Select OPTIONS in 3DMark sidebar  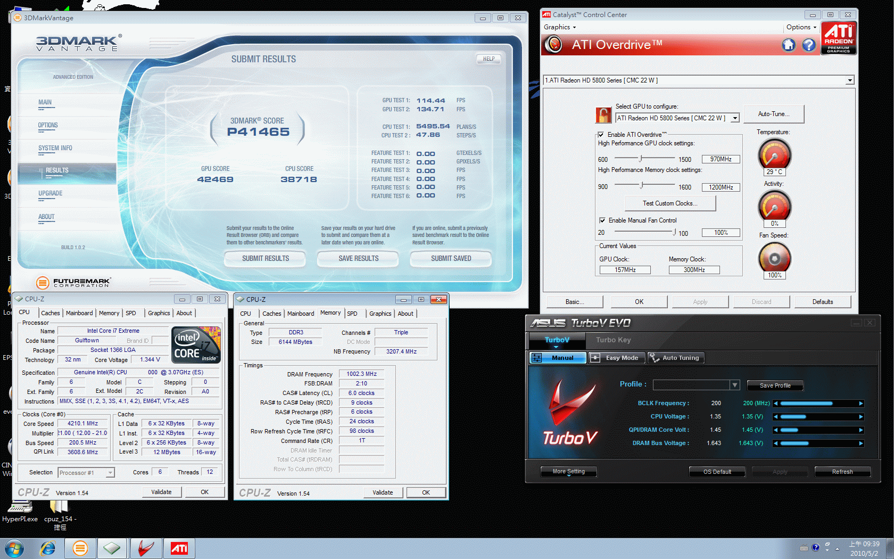pyautogui.click(x=48, y=126)
